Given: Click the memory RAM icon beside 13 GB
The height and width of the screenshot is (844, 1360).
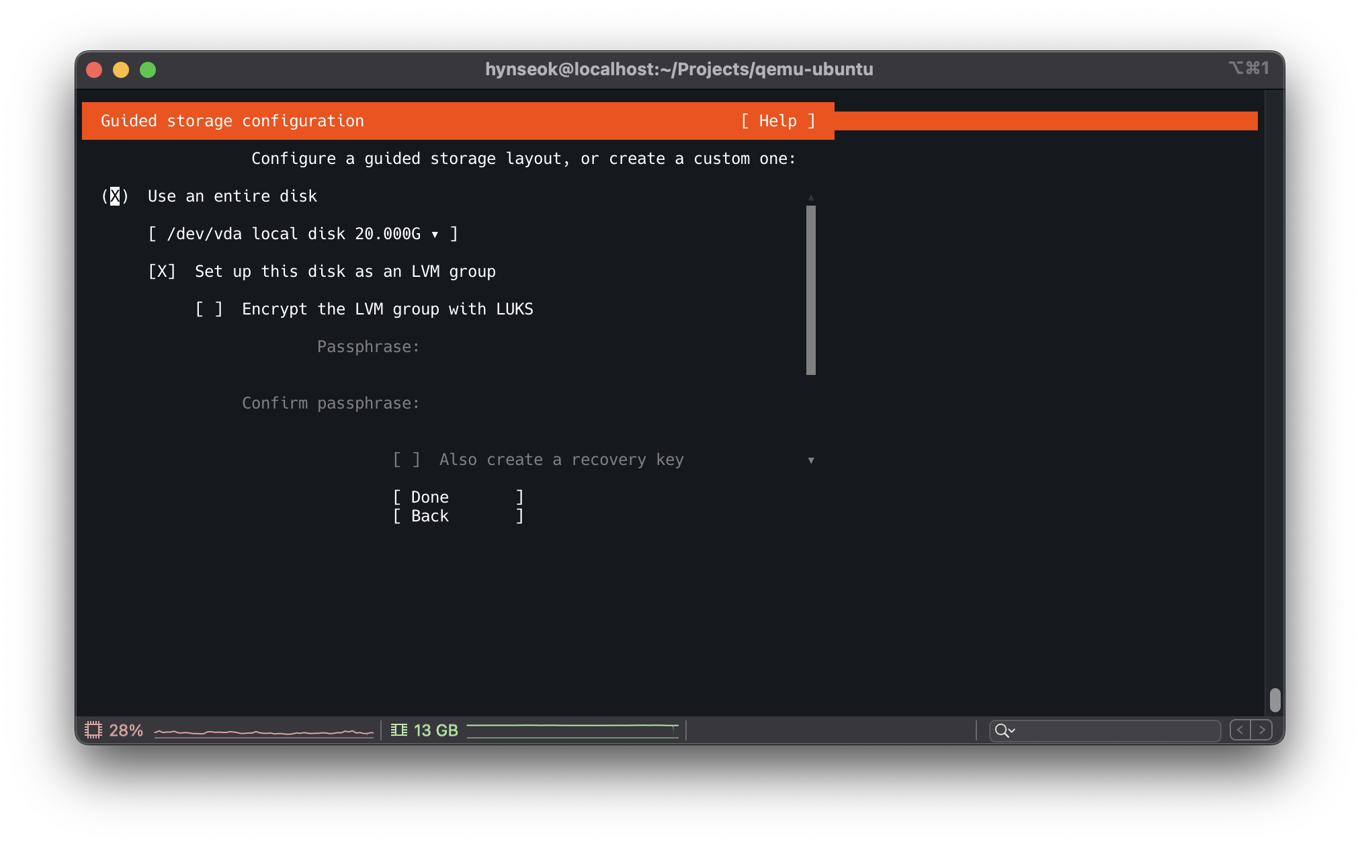Looking at the screenshot, I should 399,730.
